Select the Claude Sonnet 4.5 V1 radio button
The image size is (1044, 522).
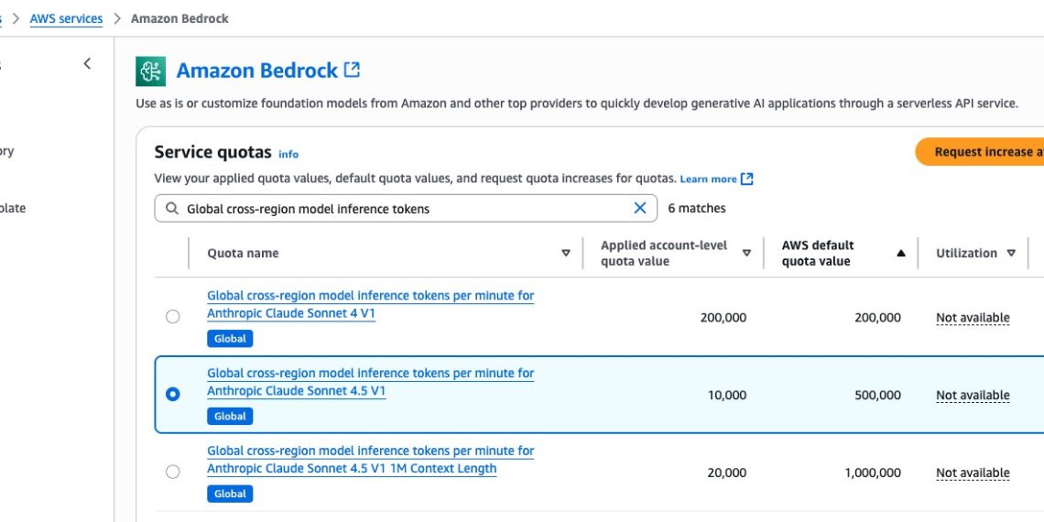[172, 394]
